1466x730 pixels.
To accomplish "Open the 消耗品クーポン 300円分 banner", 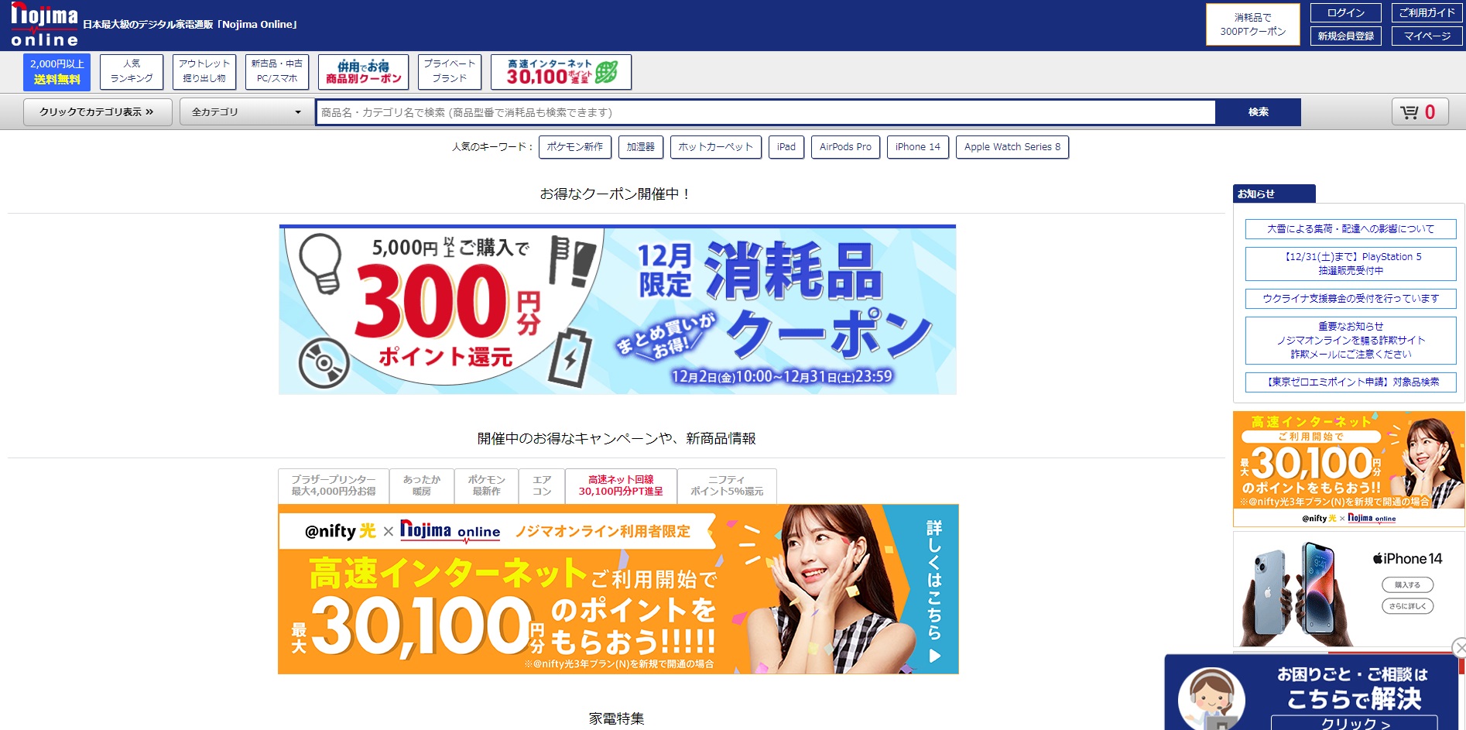I will (x=618, y=310).
